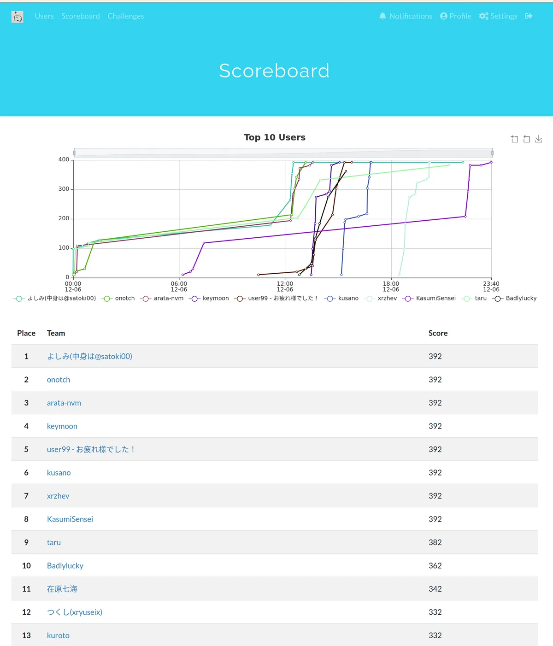
Task: Hide the keymoon line in legend
Action: pyautogui.click(x=209, y=299)
